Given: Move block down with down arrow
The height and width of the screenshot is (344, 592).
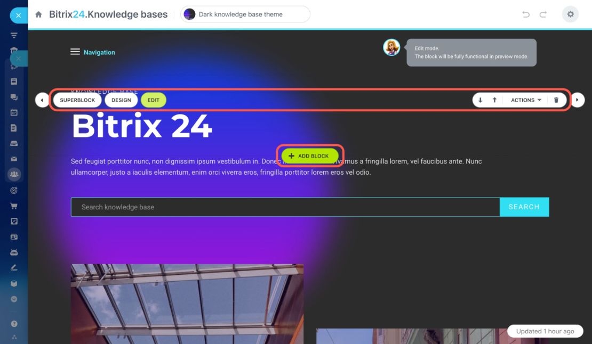Looking at the screenshot, I should pos(480,100).
